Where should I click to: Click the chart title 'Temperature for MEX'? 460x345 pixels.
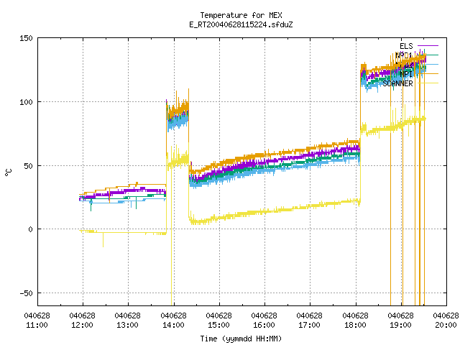(x=241, y=15)
